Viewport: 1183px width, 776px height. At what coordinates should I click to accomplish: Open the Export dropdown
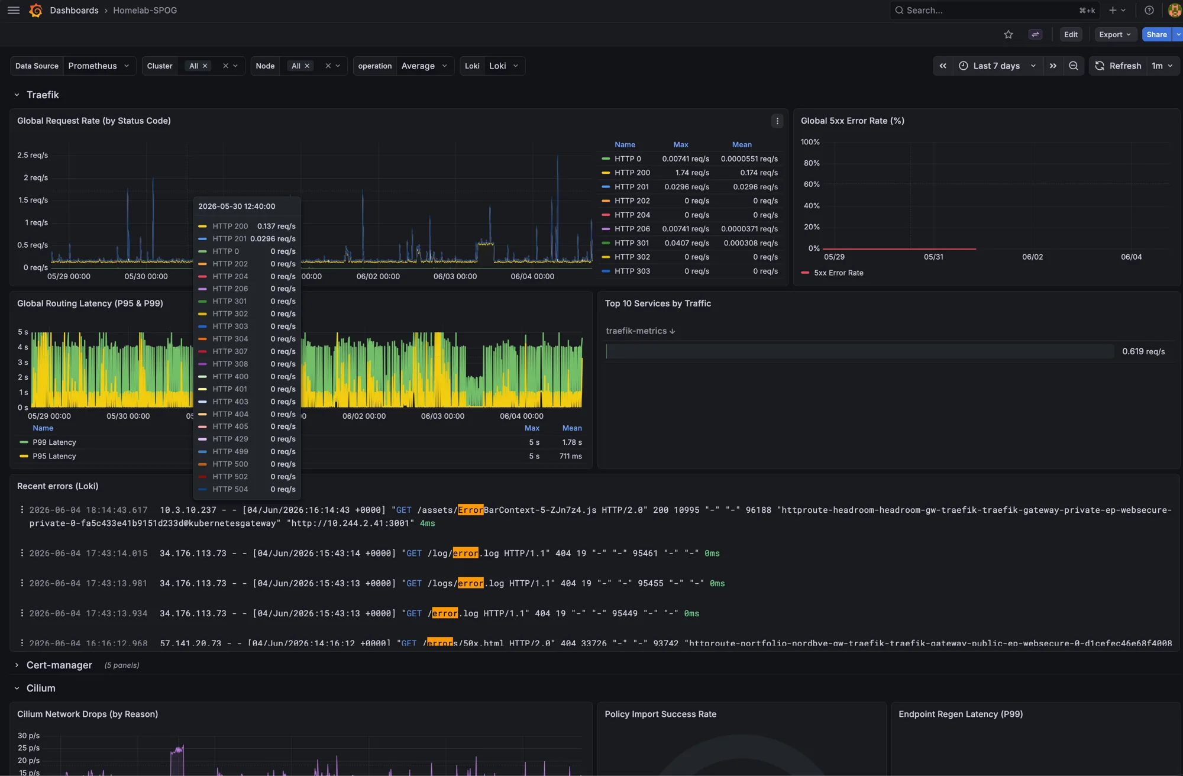[x=1115, y=34]
